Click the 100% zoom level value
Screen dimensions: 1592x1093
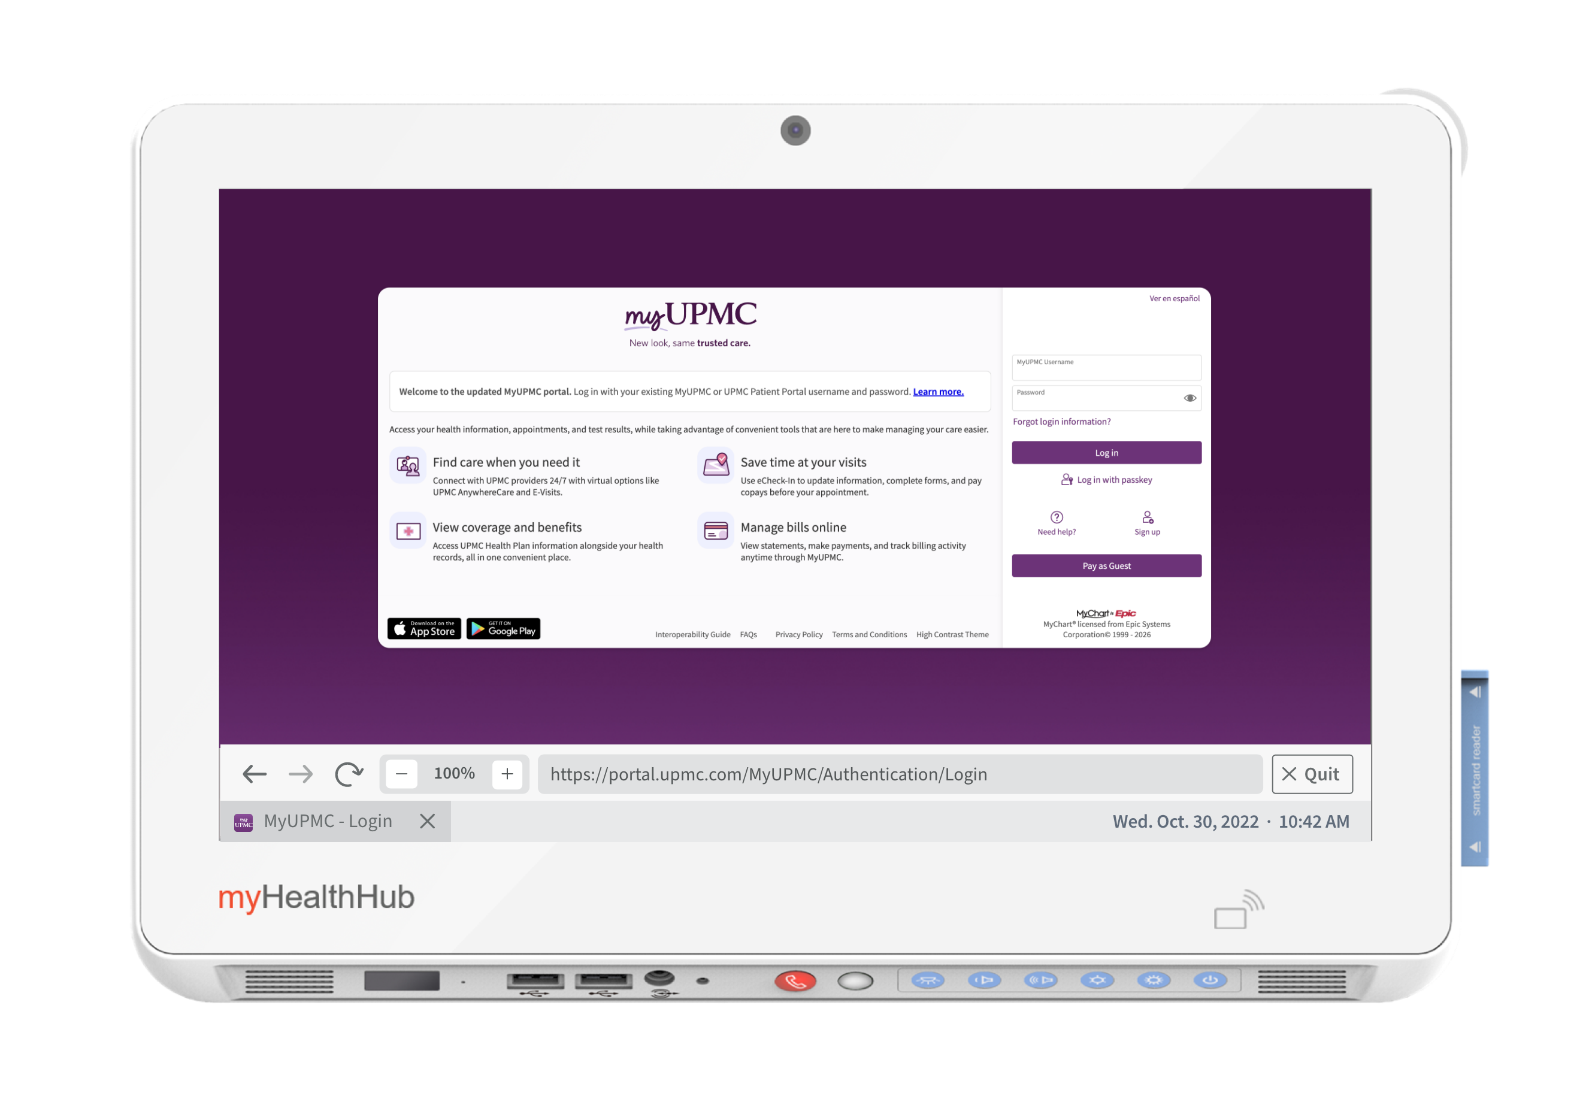454,773
